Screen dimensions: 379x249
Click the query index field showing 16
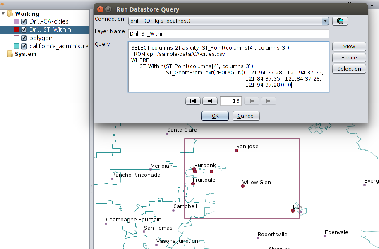231,101
